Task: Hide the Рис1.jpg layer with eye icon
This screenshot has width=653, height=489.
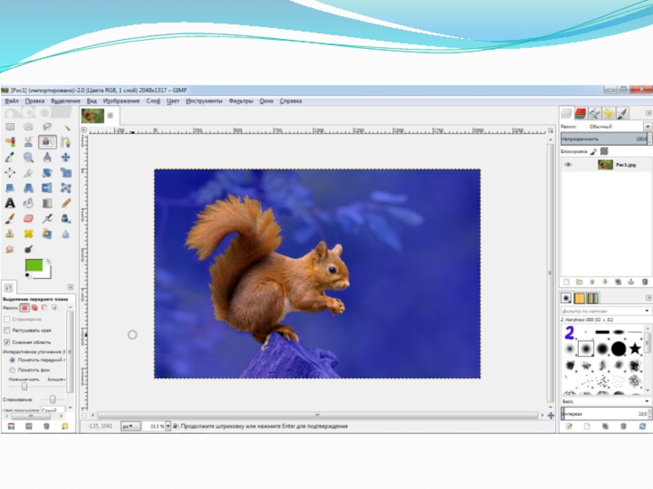Action: 568,165
